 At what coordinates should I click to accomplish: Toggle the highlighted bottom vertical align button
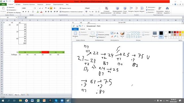pos(51,8)
